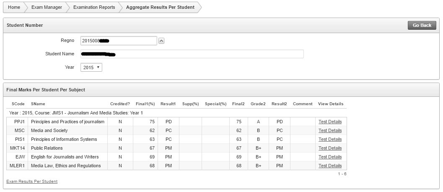
Task: Open Test Details for MLER1 subject
Action: click(x=330, y=166)
